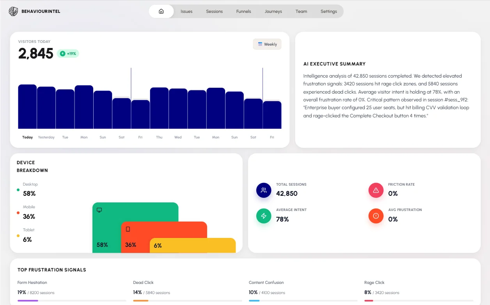The height and width of the screenshot is (305, 490).
Task: Click the Form Hesitation label
Action: click(32, 282)
